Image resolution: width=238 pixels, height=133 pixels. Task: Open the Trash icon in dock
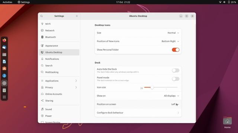pos(4,90)
